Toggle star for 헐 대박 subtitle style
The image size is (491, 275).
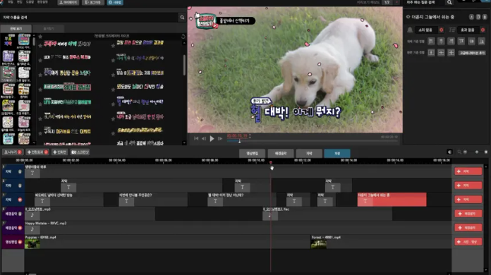pos(113,104)
